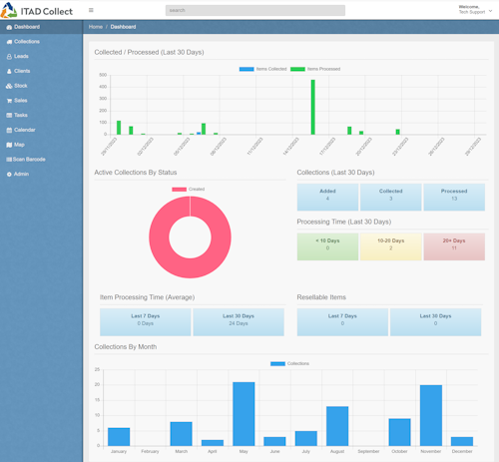
Task: Open Admin via the gear icon
Action: (x=9, y=175)
